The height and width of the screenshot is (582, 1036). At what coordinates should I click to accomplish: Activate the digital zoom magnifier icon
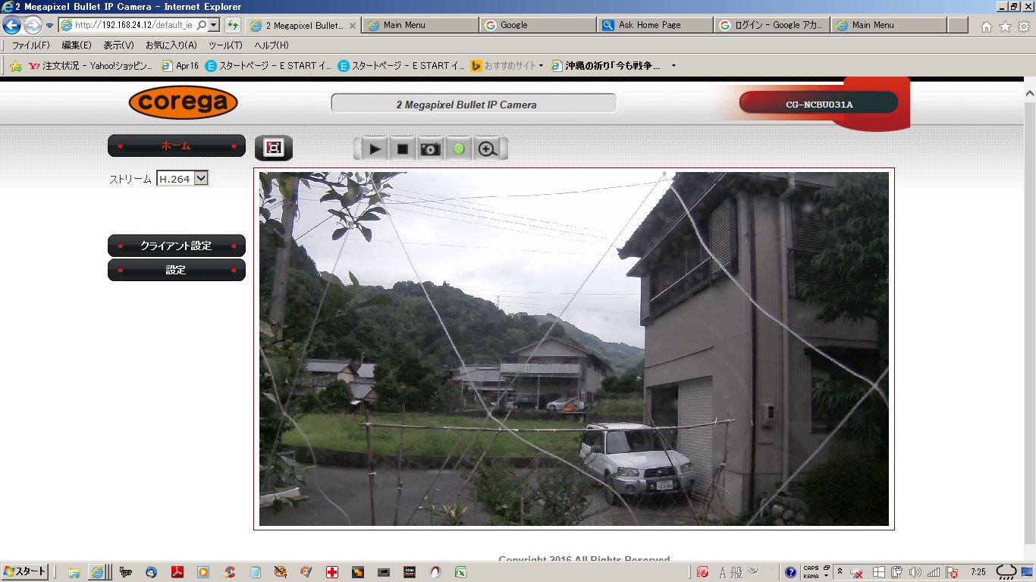click(487, 149)
